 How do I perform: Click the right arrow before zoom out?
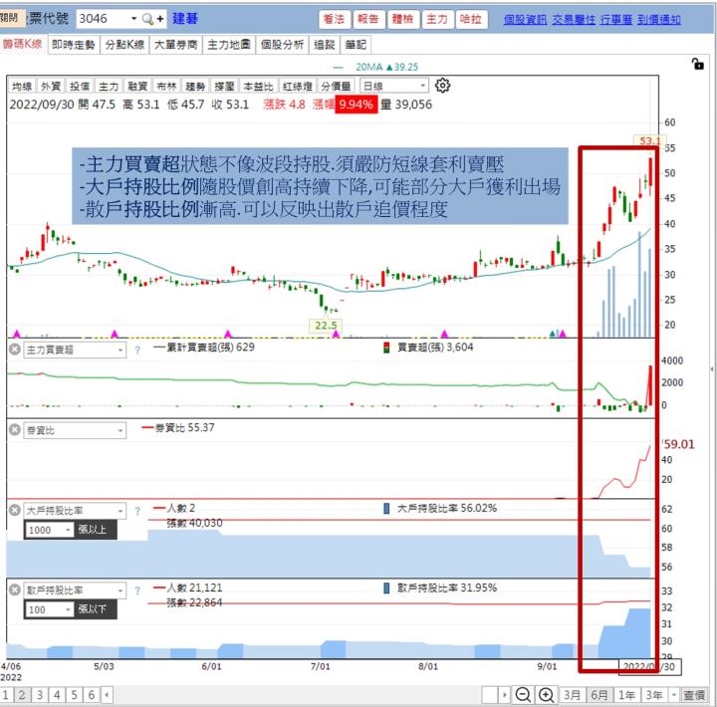(x=504, y=695)
